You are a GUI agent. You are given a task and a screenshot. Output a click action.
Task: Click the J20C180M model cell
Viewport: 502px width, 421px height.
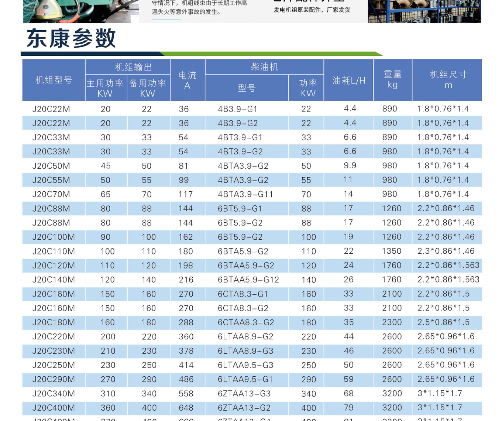click(x=54, y=323)
